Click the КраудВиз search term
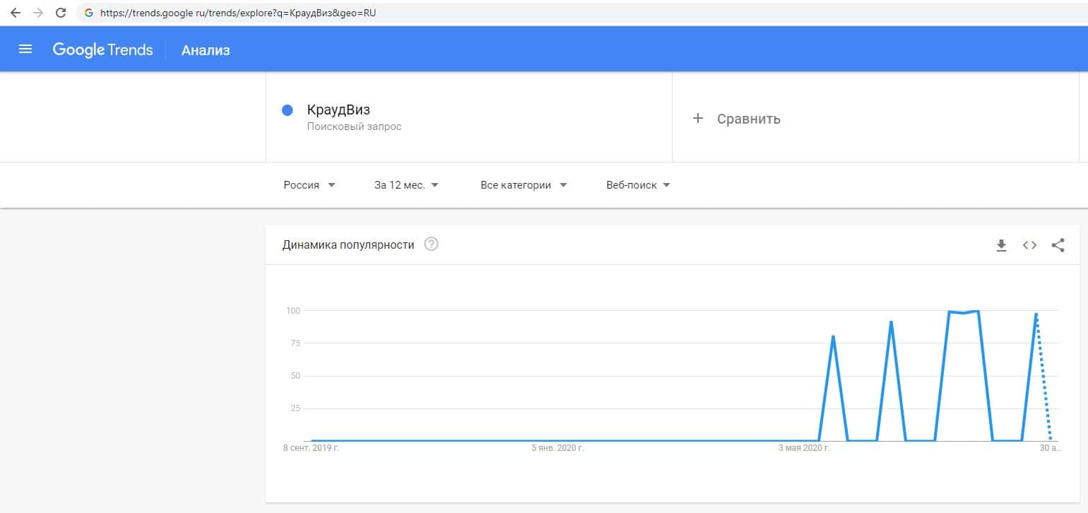This screenshot has height=513, width=1088. click(x=338, y=110)
